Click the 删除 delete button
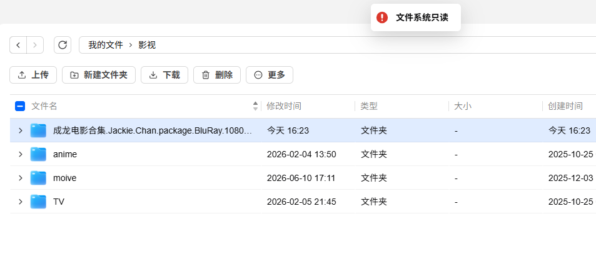596x269 pixels. click(217, 75)
